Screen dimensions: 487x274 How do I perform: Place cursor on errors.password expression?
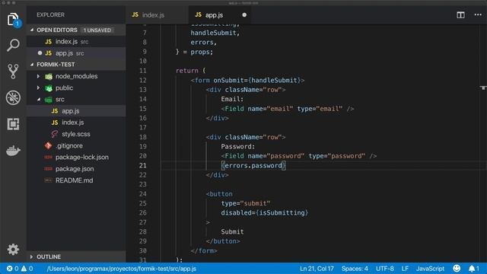(253, 166)
